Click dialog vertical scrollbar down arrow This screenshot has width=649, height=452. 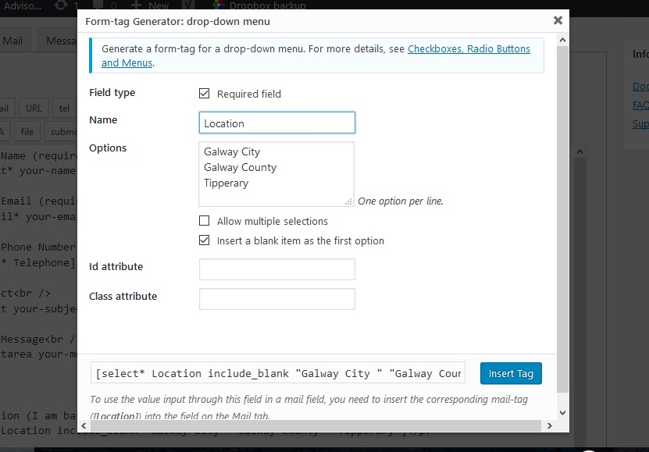click(x=562, y=412)
